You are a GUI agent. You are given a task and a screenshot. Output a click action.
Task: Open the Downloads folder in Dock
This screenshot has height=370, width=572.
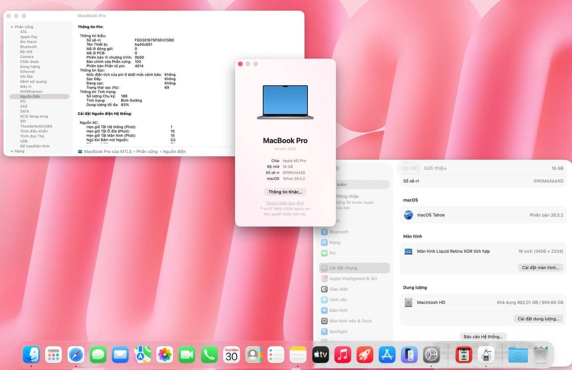pos(518,355)
